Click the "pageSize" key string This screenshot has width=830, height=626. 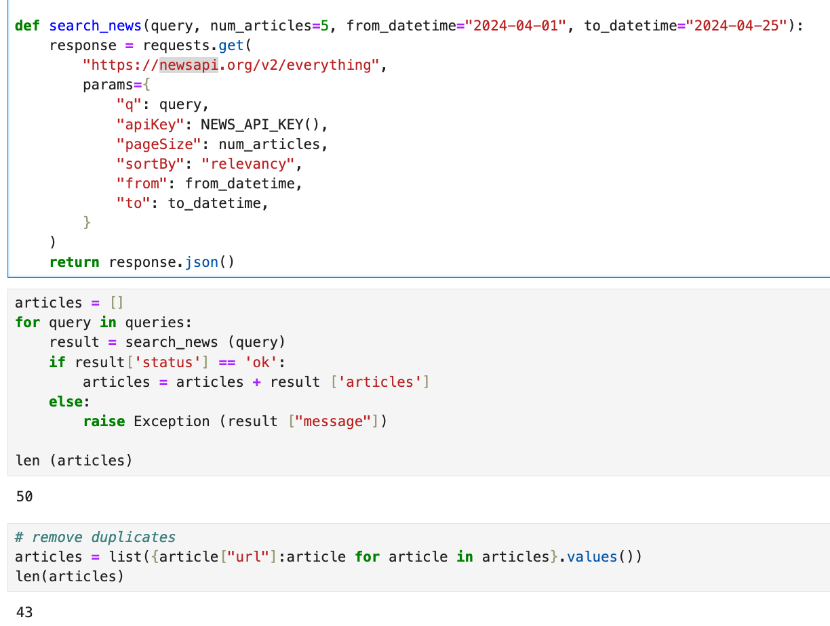159,144
